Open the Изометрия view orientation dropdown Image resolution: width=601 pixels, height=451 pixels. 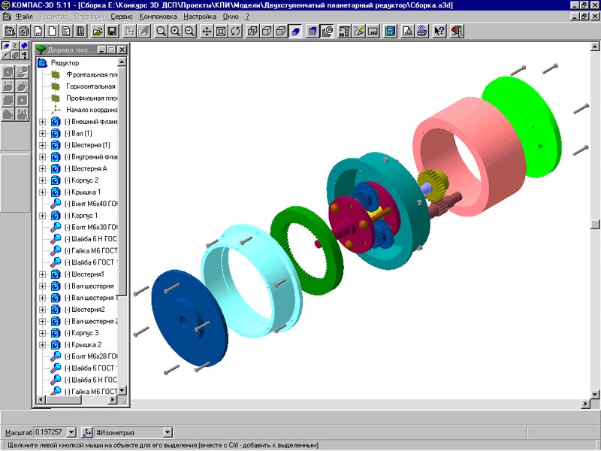click(x=168, y=432)
